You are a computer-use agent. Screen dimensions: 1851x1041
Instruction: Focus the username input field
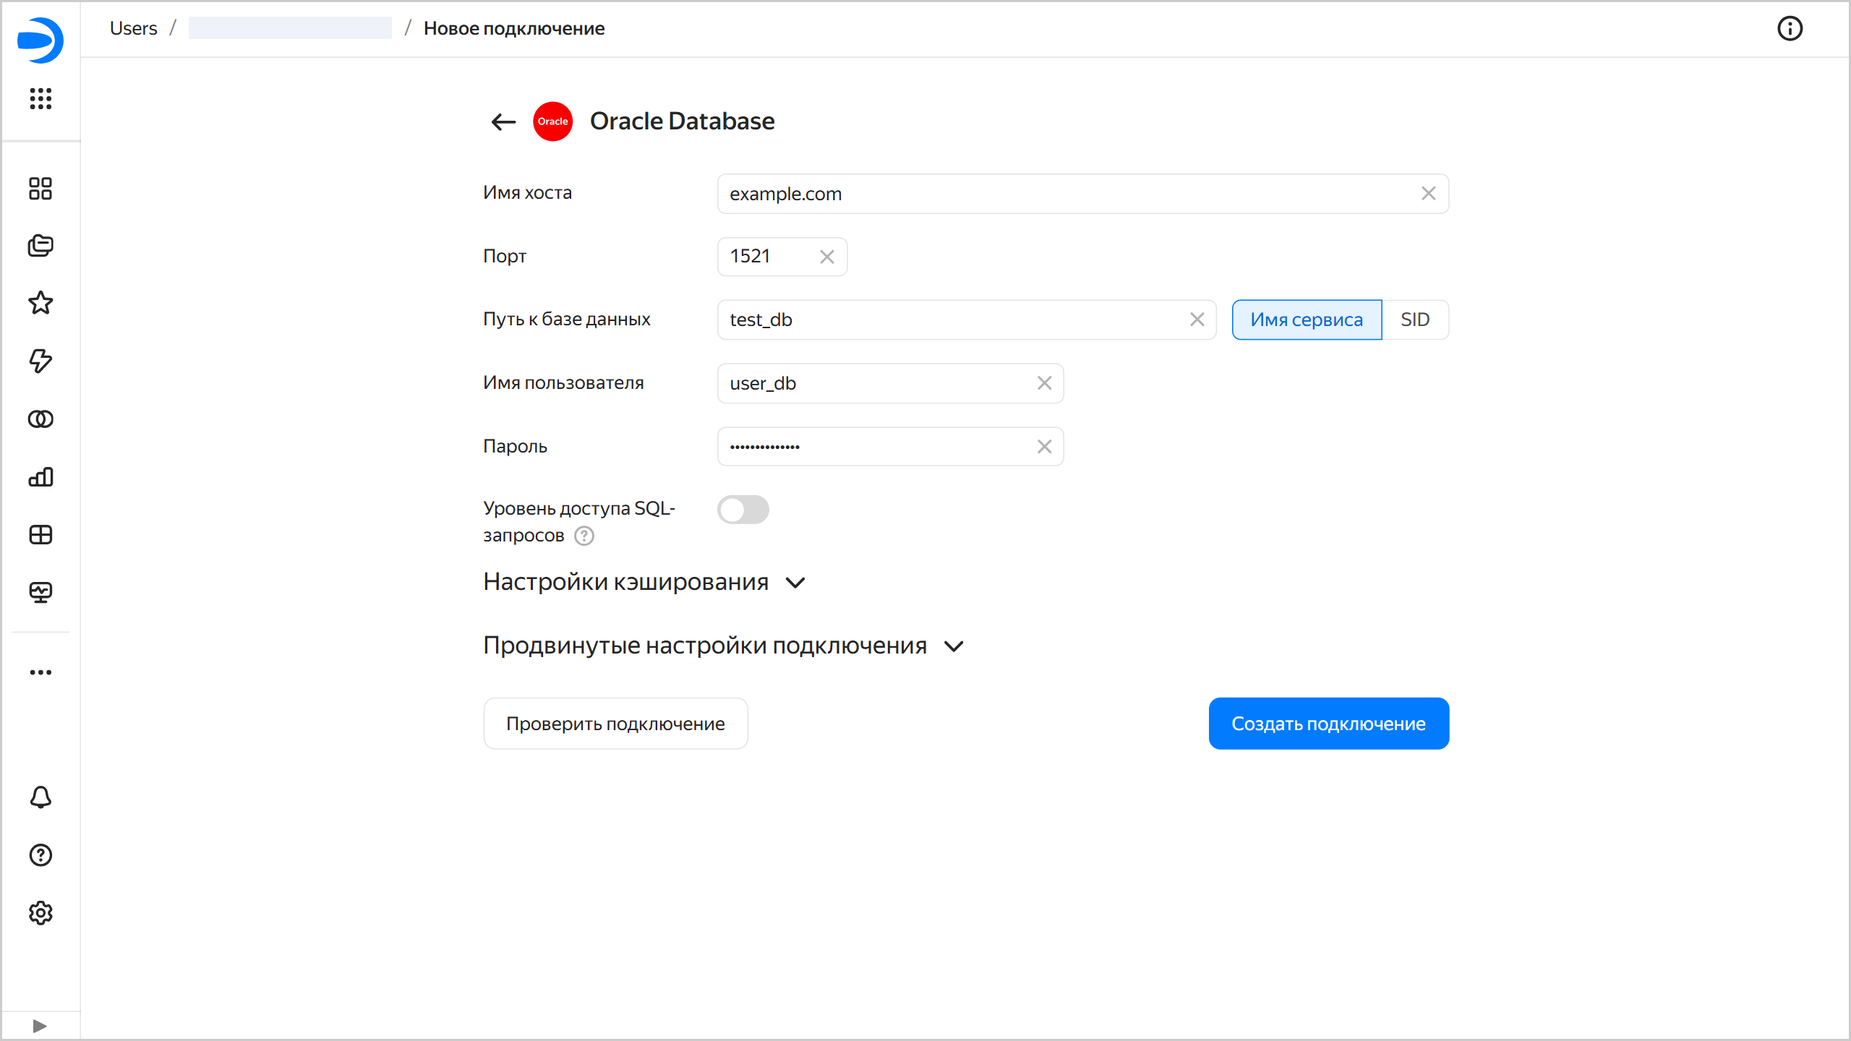tap(891, 383)
